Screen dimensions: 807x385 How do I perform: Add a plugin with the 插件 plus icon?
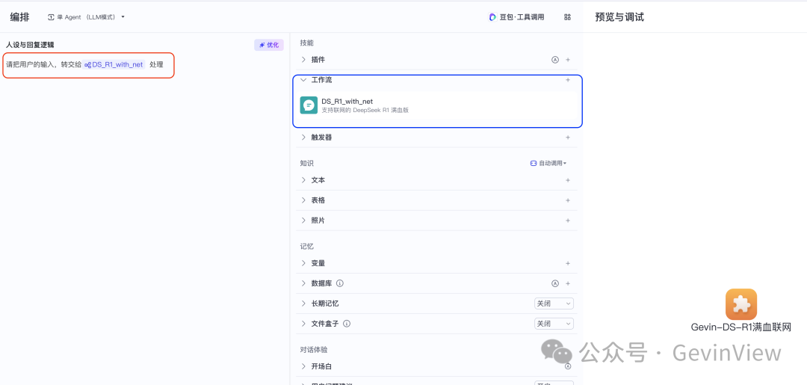click(568, 60)
